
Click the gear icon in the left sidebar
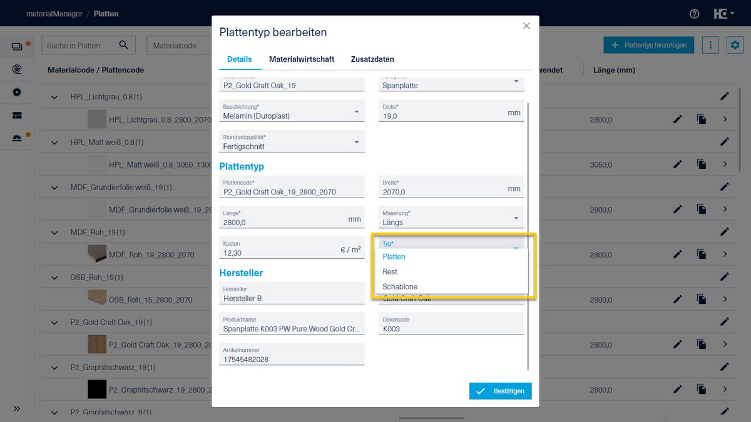17,91
